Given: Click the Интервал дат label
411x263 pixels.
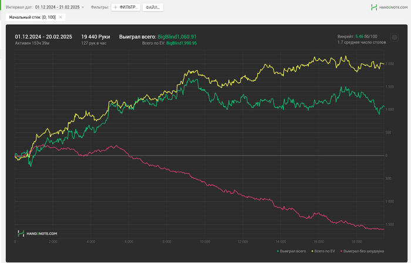Looking at the screenshot, I should click(x=19, y=7).
